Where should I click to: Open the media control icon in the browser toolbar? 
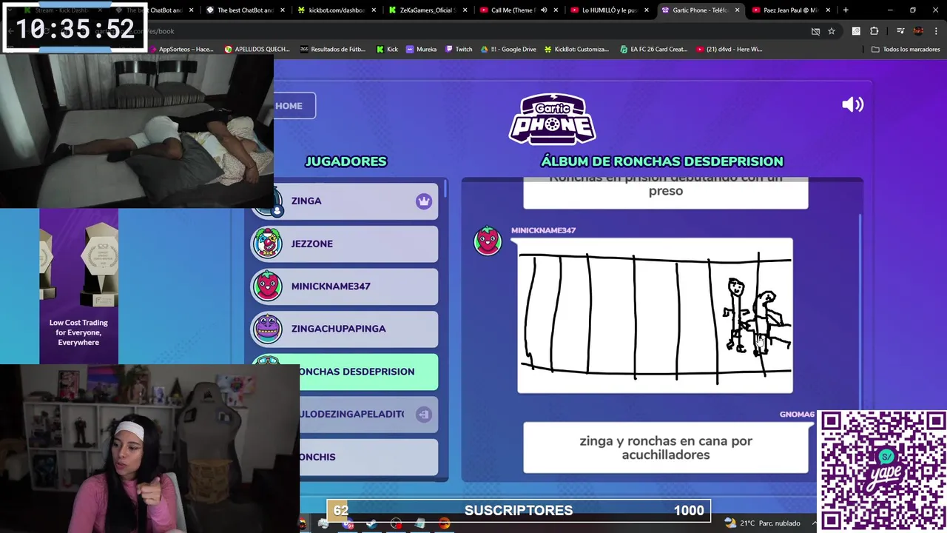pos(900,31)
